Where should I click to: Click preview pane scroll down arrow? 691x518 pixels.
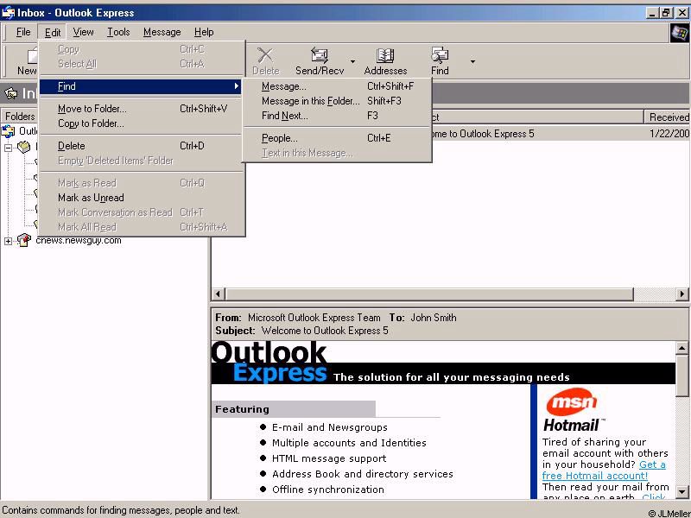point(681,491)
